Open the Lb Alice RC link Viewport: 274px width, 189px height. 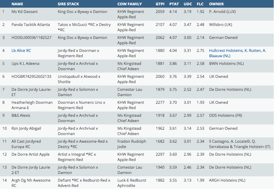tap(21, 51)
